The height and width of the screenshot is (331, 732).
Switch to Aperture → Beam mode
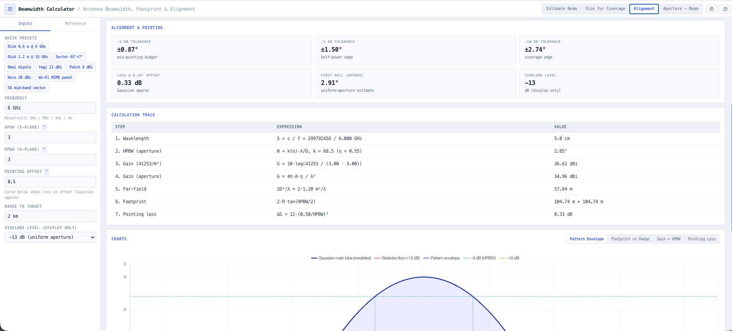pos(681,9)
